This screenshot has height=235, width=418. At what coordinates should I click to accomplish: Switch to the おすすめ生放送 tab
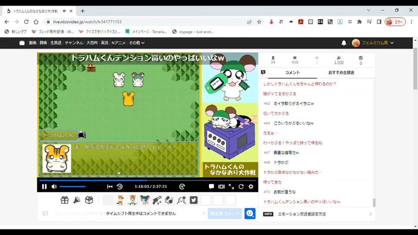341,73
